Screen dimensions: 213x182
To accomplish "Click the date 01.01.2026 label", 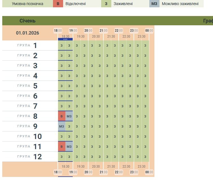I will (x=28, y=33).
